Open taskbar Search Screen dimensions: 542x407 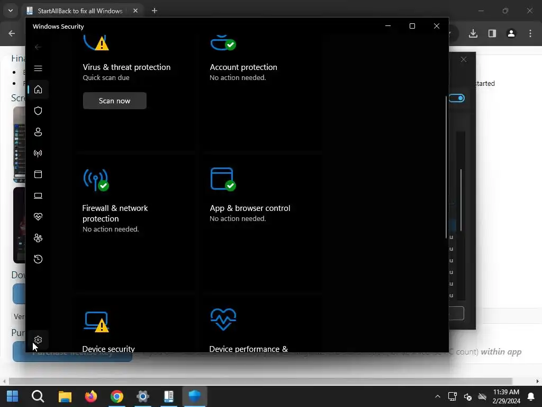pos(38,396)
